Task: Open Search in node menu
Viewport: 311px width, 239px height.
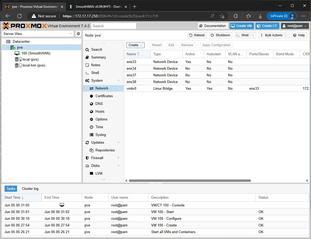Action: coord(103,50)
